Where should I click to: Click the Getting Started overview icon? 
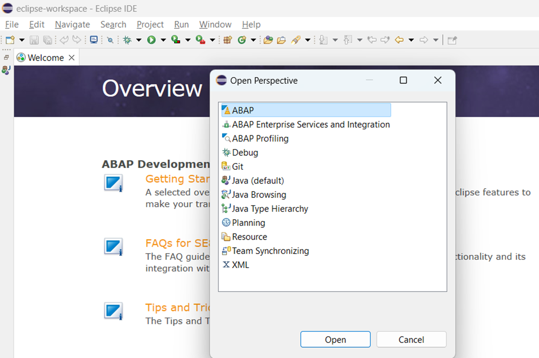coord(113,183)
